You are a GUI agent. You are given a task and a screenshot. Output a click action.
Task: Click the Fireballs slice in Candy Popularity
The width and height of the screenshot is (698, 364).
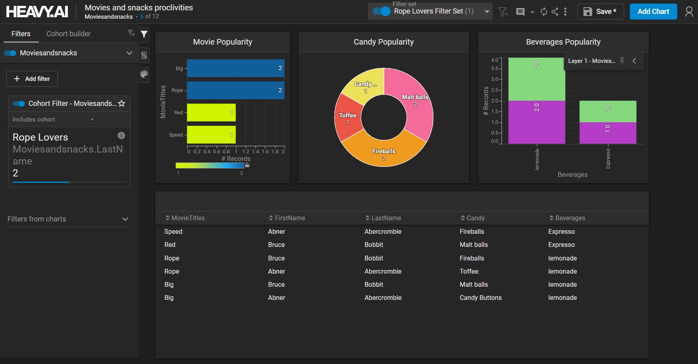384,151
